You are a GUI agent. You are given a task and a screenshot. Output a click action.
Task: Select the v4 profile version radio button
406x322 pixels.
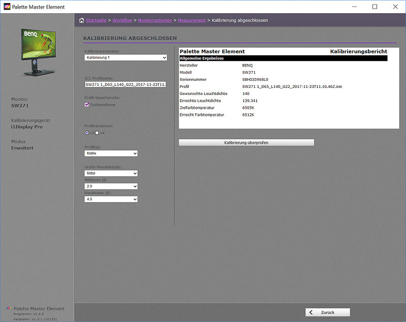(97, 133)
